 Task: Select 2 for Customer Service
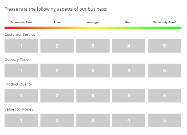57,46
